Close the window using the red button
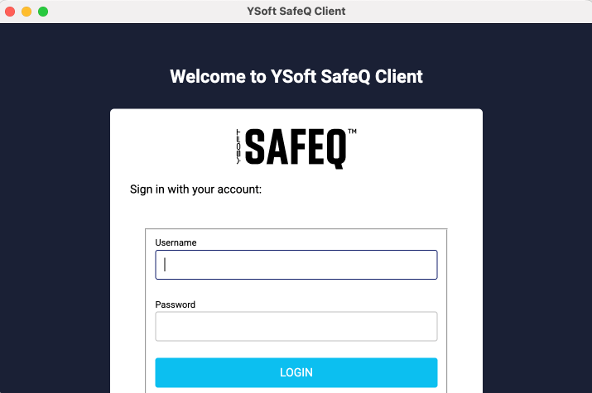The width and height of the screenshot is (592, 393). 10,12
